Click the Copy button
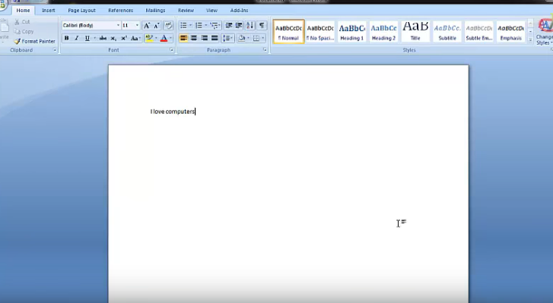Viewport: 553px width, 303px height. pyautogui.click(x=24, y=32)
